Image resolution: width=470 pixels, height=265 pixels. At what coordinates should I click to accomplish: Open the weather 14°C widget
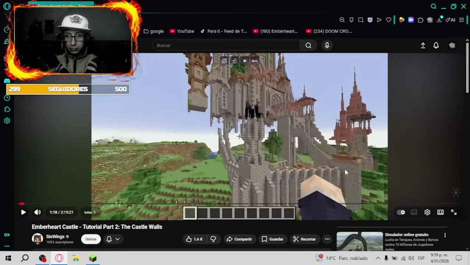342,258
